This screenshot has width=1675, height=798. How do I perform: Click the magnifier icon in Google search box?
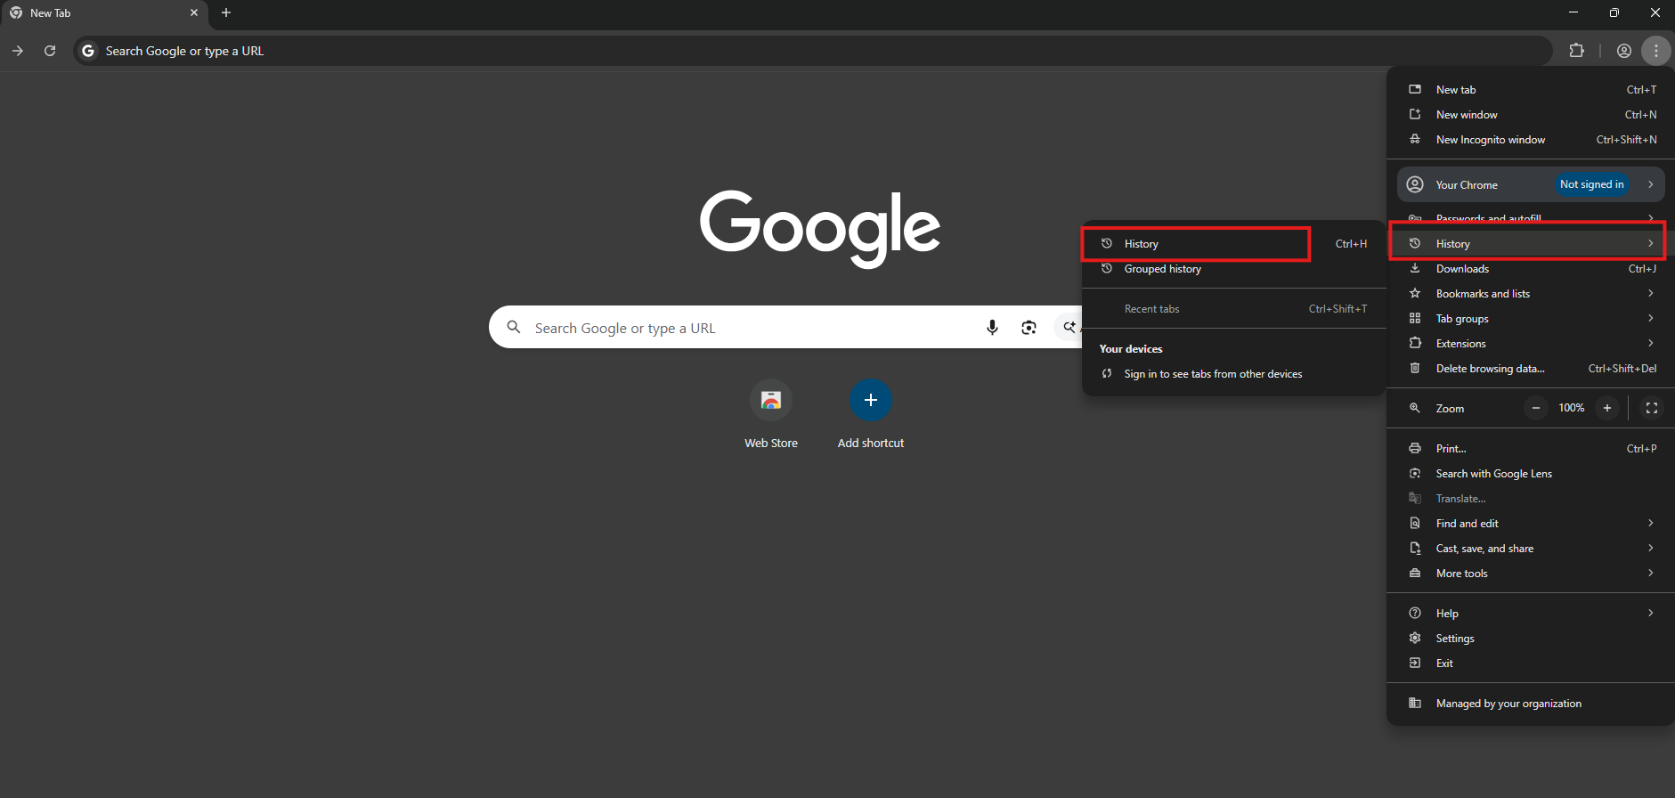(514, 327)
